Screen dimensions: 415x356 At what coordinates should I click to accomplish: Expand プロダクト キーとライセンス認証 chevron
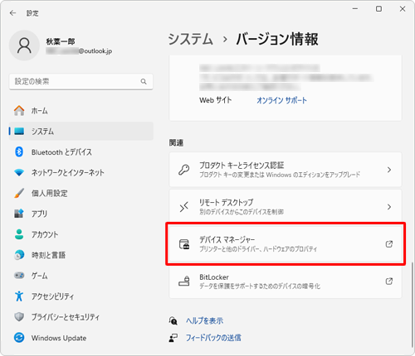[389, 170]
